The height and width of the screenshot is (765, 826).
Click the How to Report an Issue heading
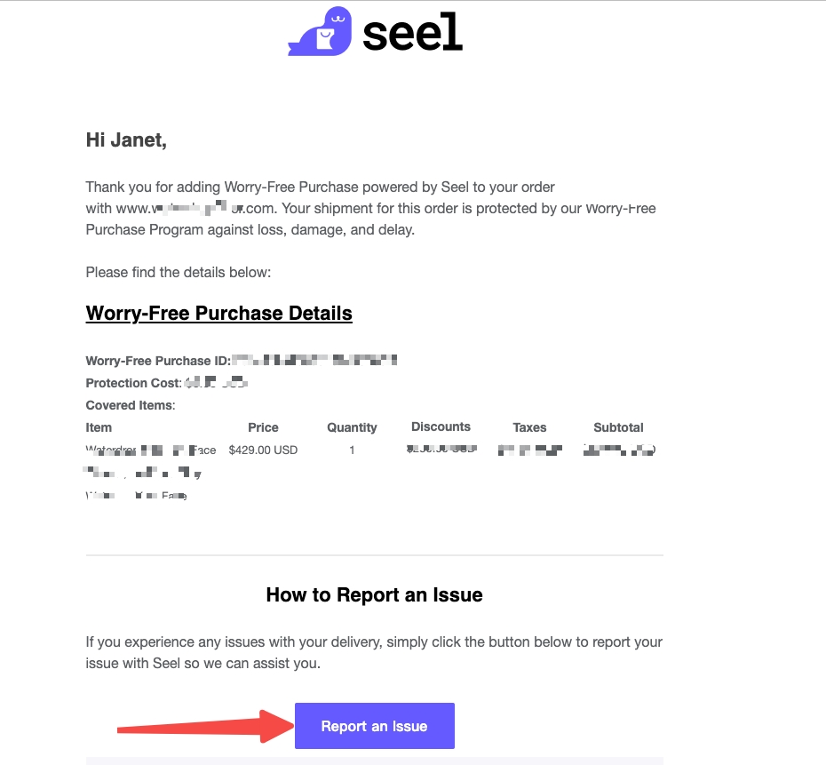[375, 594]
